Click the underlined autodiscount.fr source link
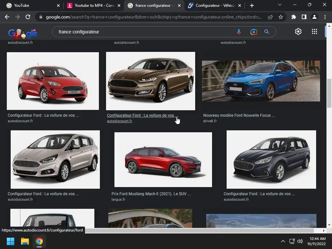Screen dimensions: 332x249 (x=119, y=121)
